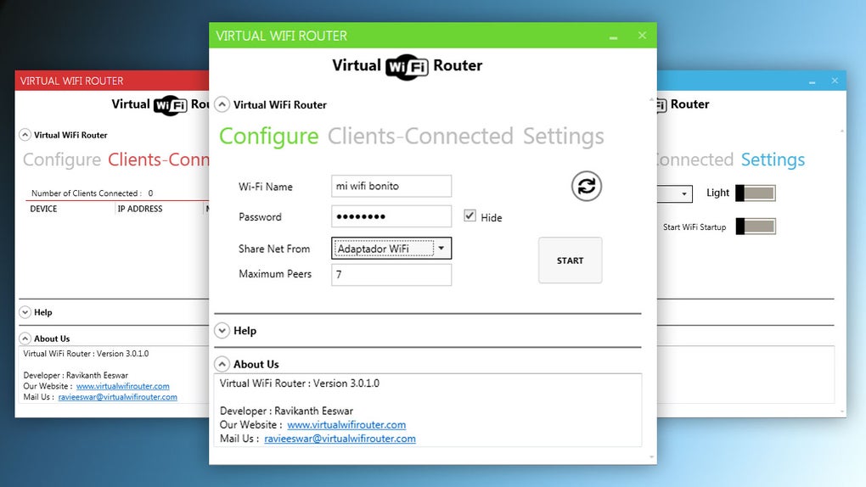Click the IP ADDRESS column header in the red window
This screenshot has height=487, width=866.
[x=140, y=209]
